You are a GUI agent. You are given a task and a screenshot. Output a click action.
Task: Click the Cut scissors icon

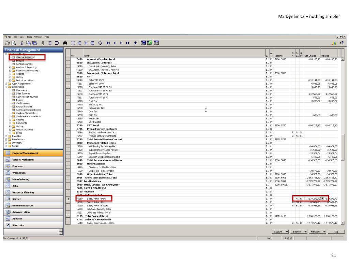[x=22, y=43]
